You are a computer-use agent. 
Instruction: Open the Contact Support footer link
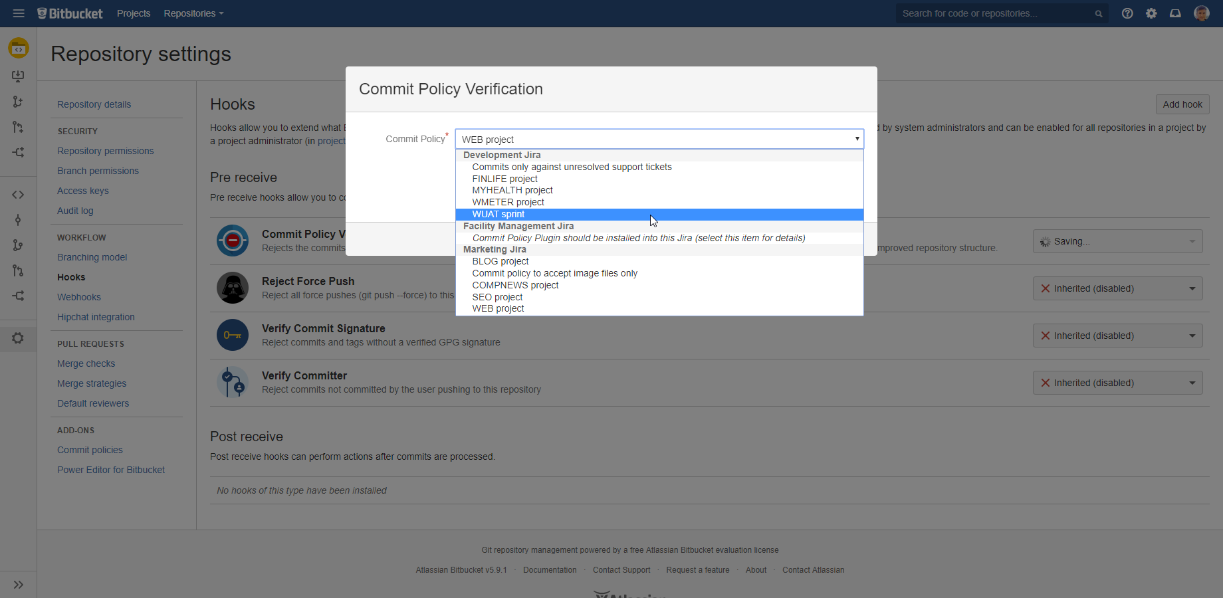coord(621,570)
